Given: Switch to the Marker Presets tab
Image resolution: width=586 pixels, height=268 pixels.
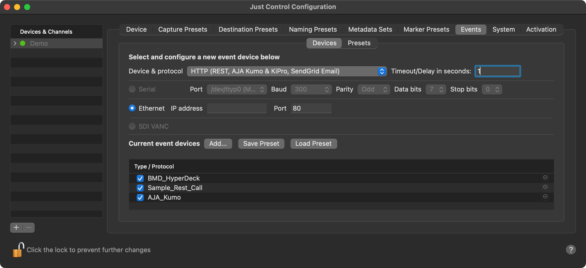Looking at the screenshot, I should click(x=426, y=29).
